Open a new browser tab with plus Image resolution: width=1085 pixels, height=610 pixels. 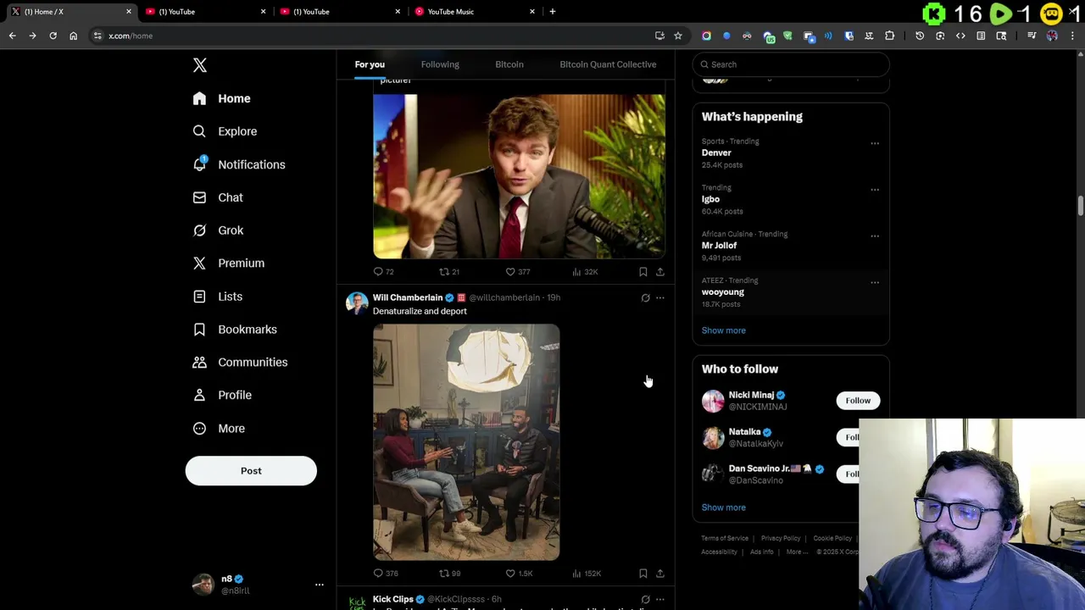[553, 12]
